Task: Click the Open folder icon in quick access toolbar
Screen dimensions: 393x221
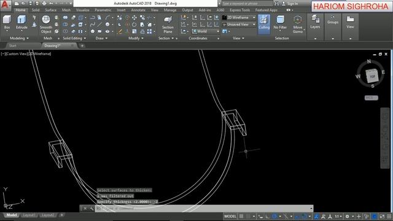Action: [x=23, y=4]
